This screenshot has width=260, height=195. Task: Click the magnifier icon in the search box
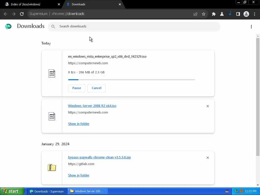click(x=53, y=26)
